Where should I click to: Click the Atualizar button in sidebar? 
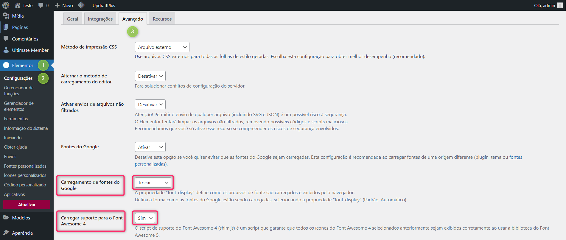pyautogui.click(x=27, y=205)
